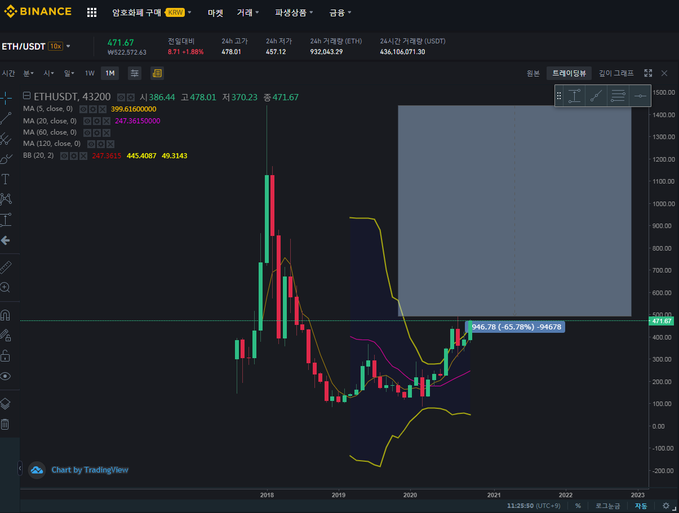Activate the zoom in tool
679x513 pixels.
click(x=6, y=287)
